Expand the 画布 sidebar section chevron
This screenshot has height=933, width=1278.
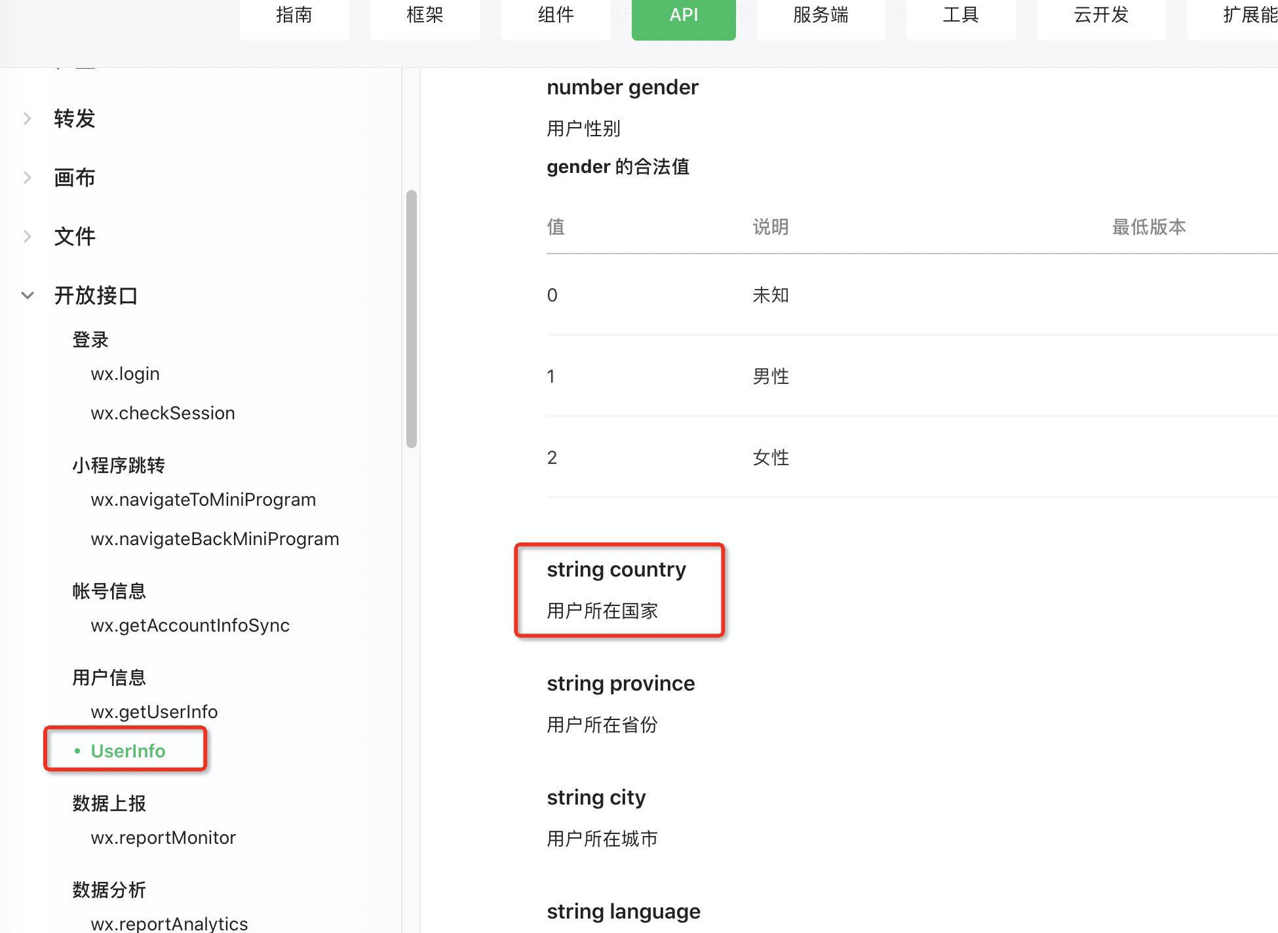coord(28,178)
